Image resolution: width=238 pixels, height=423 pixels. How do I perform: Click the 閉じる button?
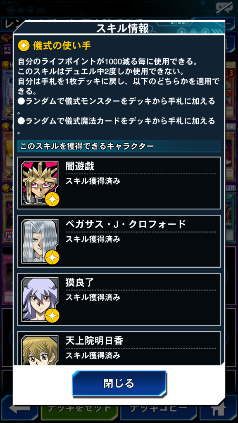[x=119, y=383]
